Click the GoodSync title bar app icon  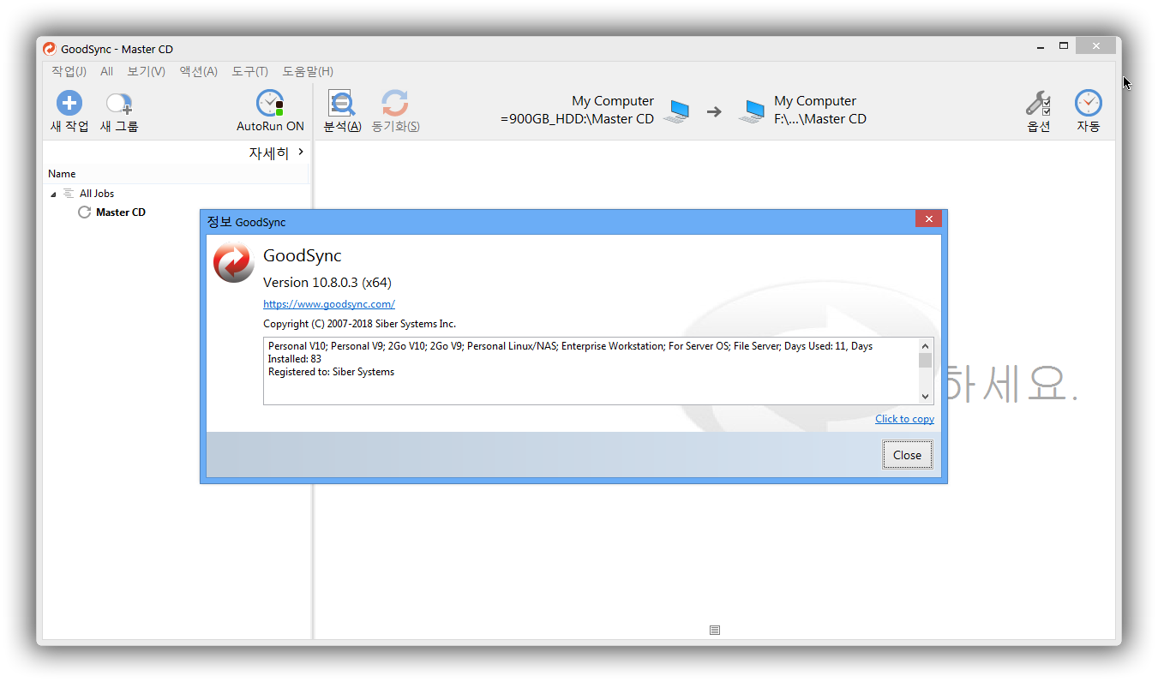click(50, 49)
